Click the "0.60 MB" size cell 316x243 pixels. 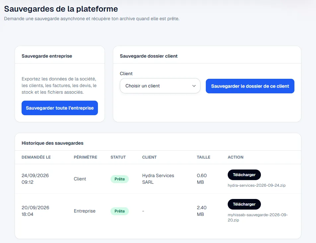coord(202,179)
